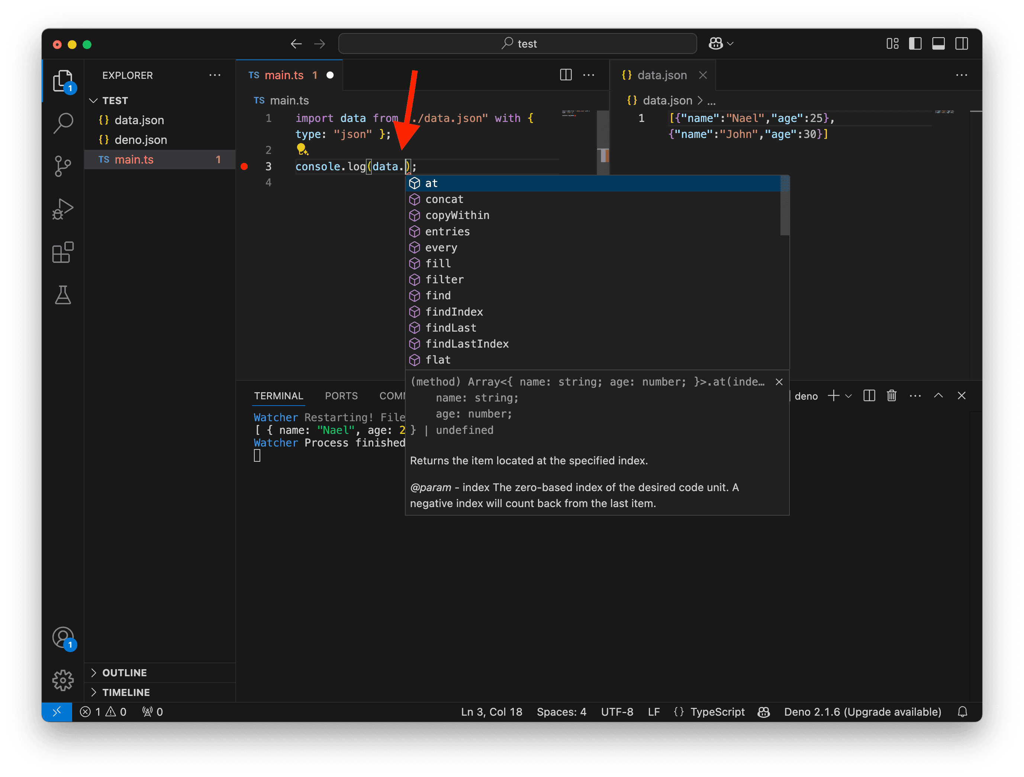Split the terminal panel
The width and height of the screenshot is (1024, 777).
point(869,396)
